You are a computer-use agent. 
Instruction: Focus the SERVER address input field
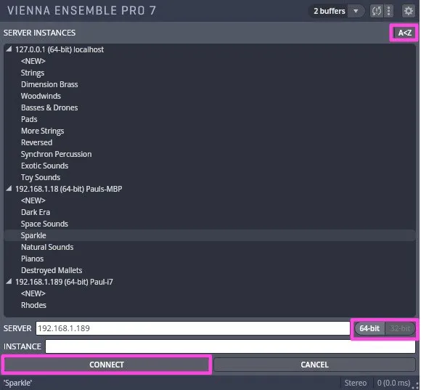[193, 328]
